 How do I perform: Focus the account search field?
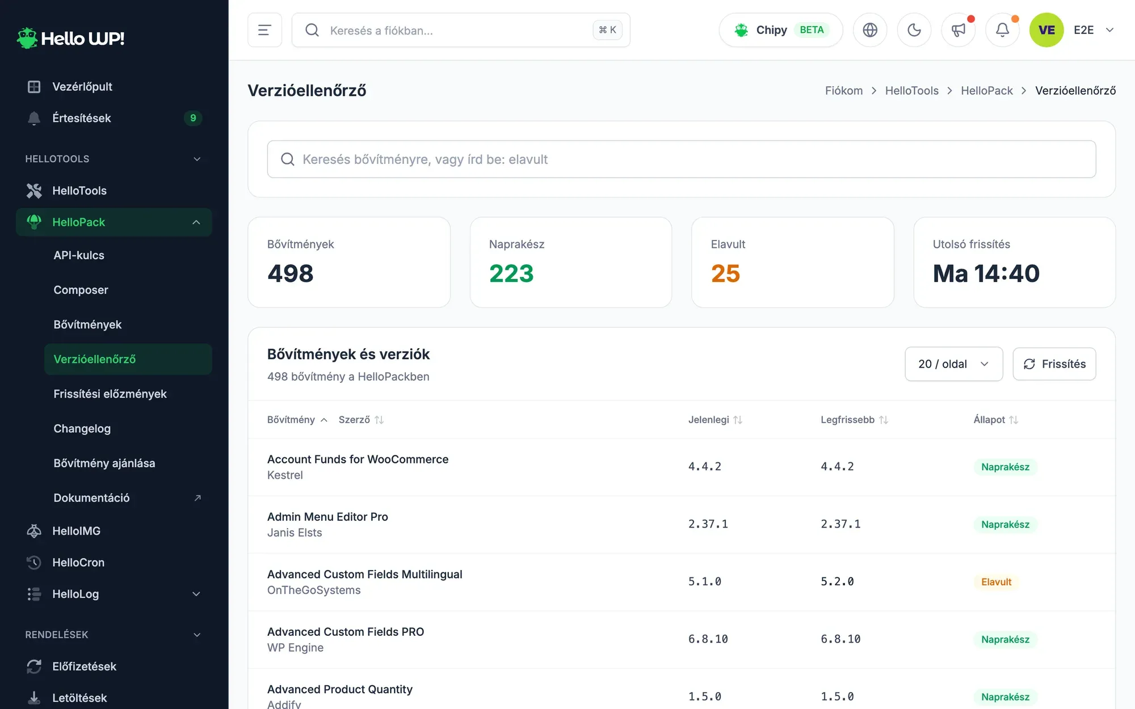(461, 30)
